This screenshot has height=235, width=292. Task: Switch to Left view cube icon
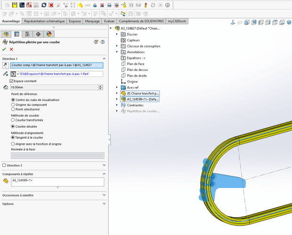pyautogui.click(x=261, y=23)
